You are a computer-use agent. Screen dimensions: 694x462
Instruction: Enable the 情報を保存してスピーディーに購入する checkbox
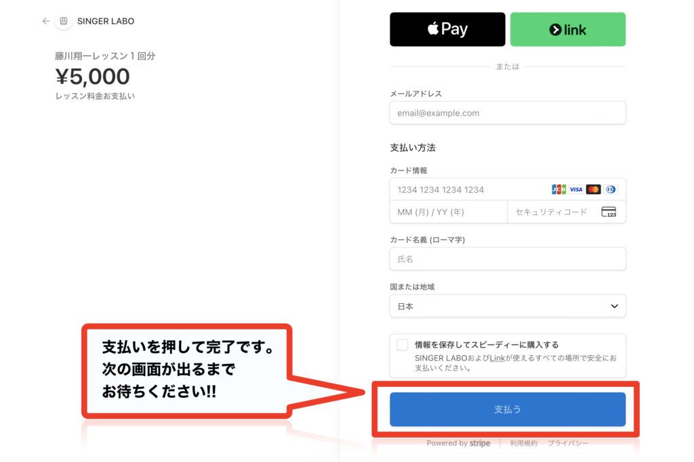[403, 345]
